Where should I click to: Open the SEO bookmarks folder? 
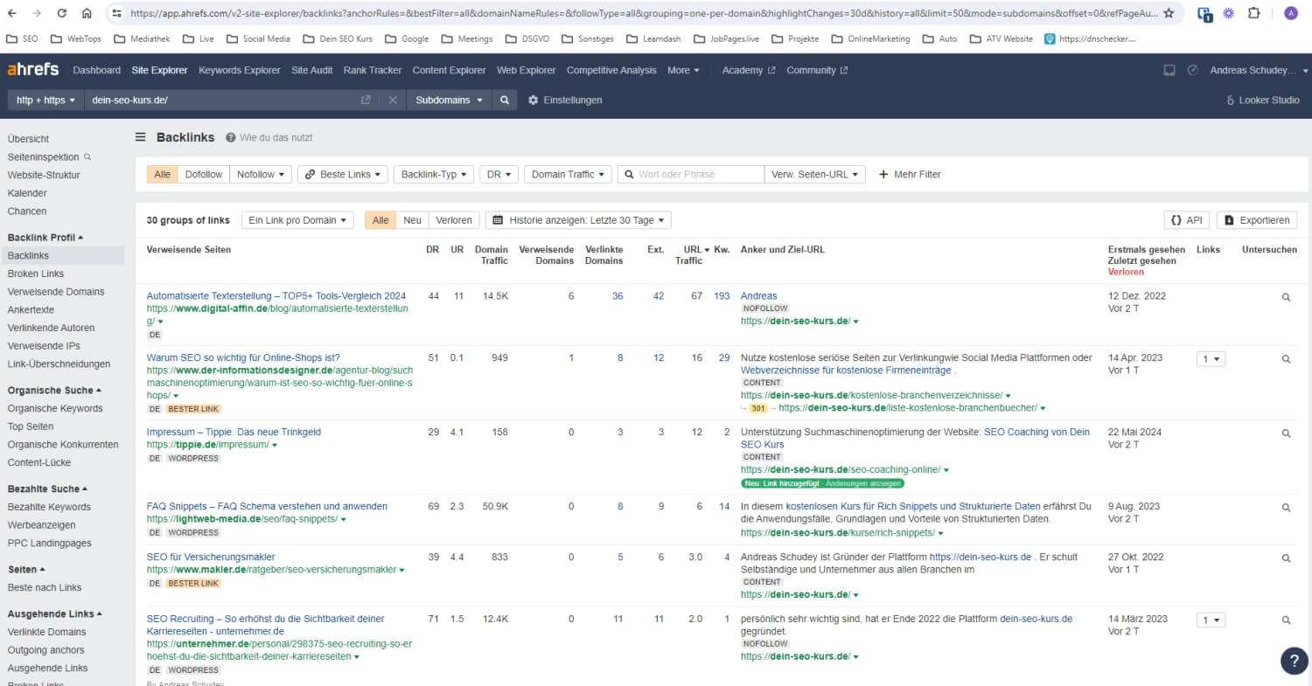[x=22, y=39]
